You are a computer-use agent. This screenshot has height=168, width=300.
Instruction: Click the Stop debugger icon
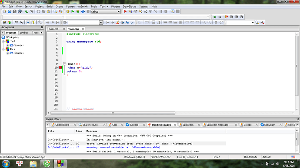coord(166,11)
